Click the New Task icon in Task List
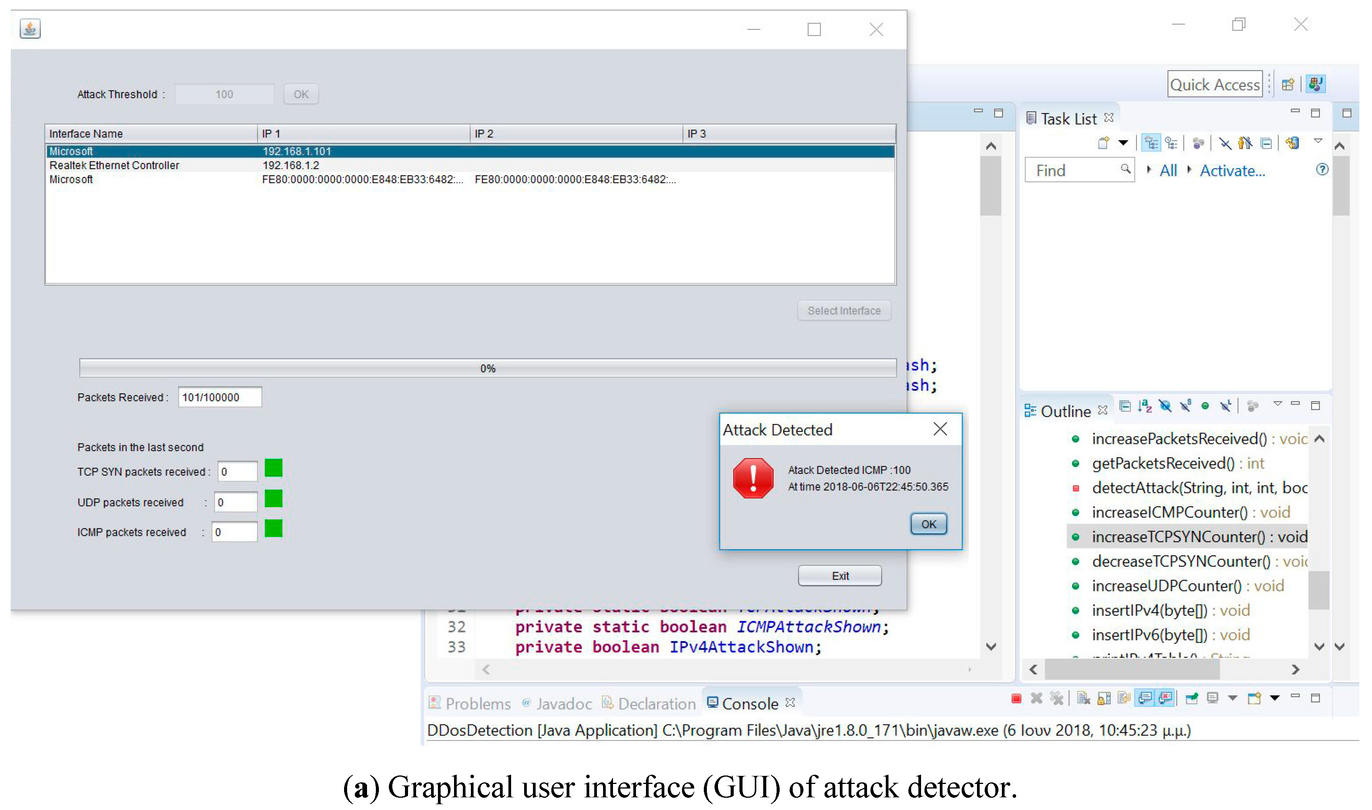1372x810 pixels. tap(1103, 143)
